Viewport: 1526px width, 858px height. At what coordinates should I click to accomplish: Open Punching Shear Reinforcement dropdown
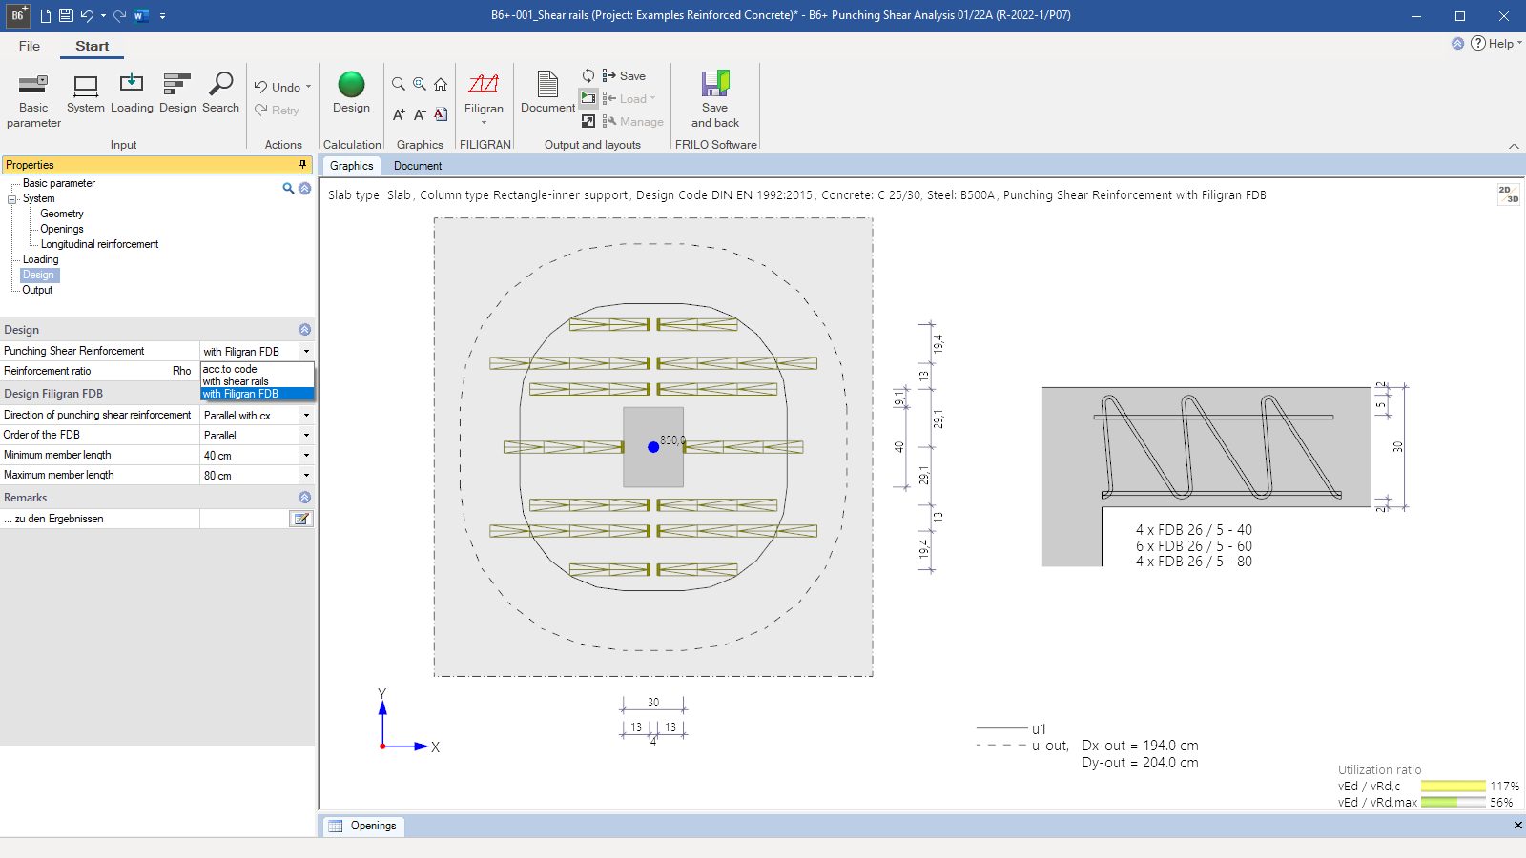coord(306,351)
